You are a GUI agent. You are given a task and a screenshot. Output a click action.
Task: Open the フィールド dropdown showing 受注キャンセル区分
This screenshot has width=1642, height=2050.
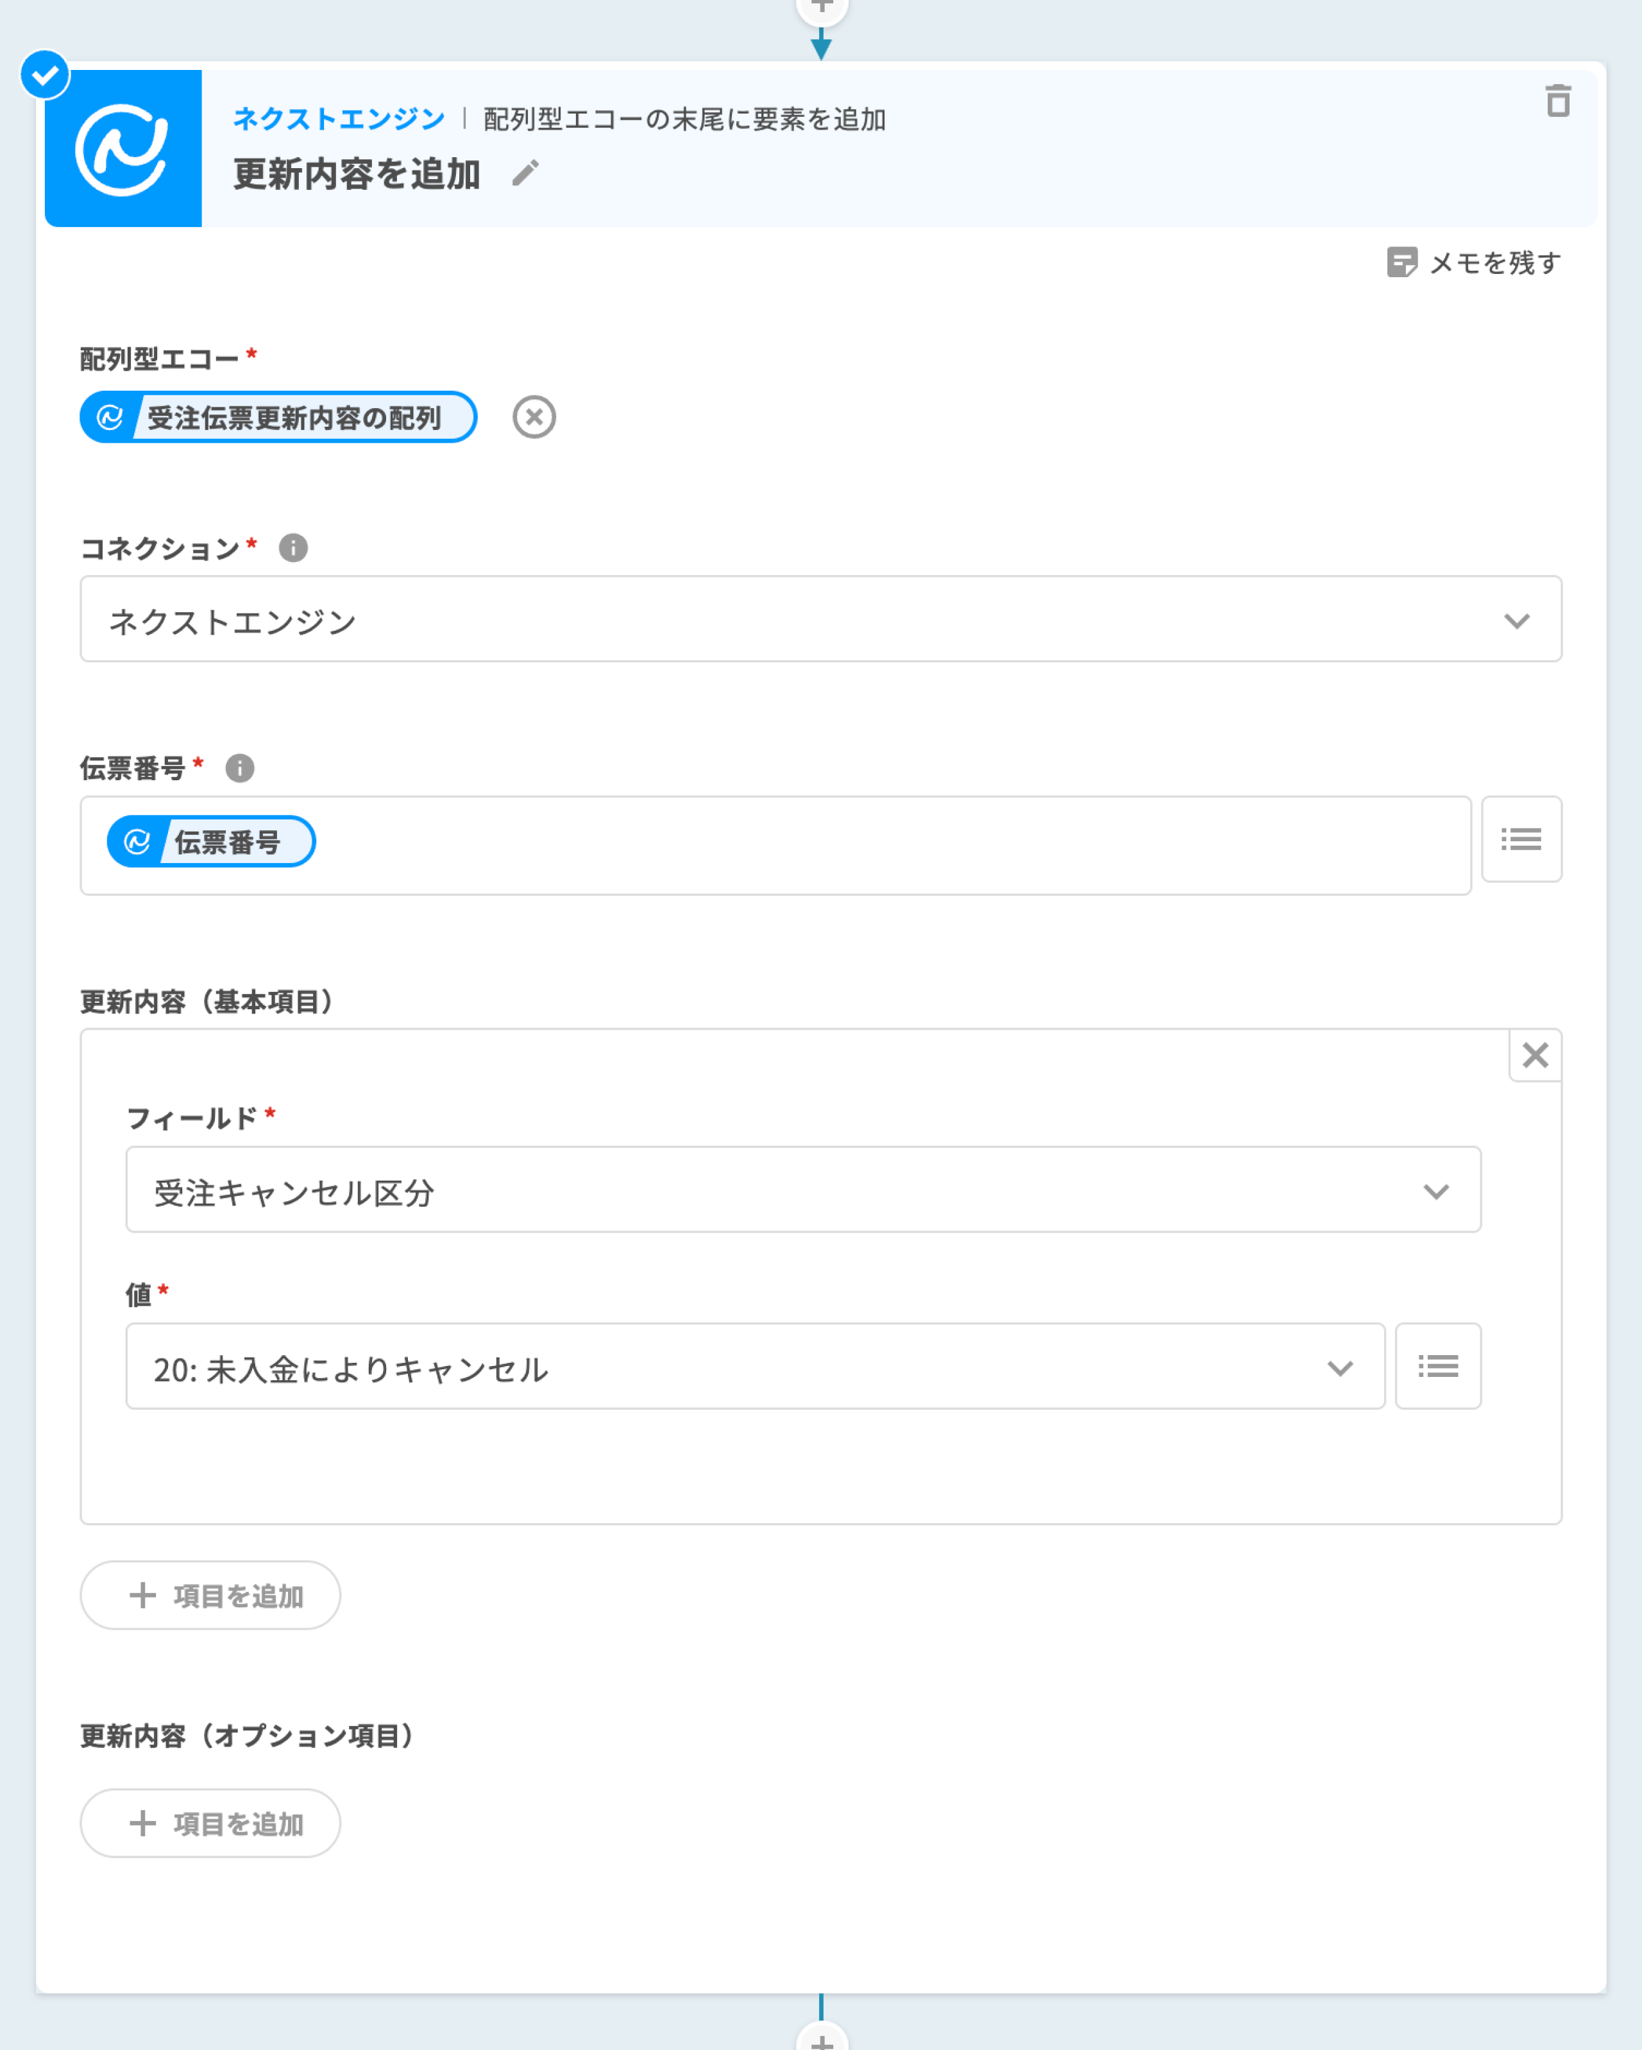point(802,1190)
